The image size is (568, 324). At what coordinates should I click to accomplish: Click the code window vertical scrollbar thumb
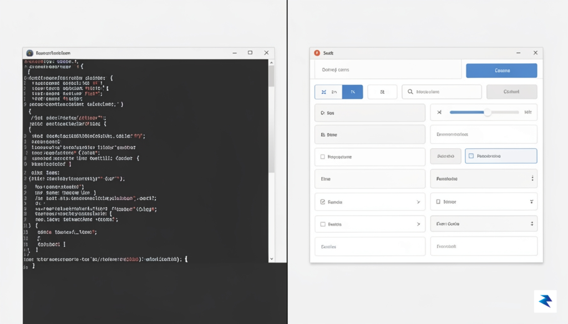pyautogui.click(x=271, y=76)
